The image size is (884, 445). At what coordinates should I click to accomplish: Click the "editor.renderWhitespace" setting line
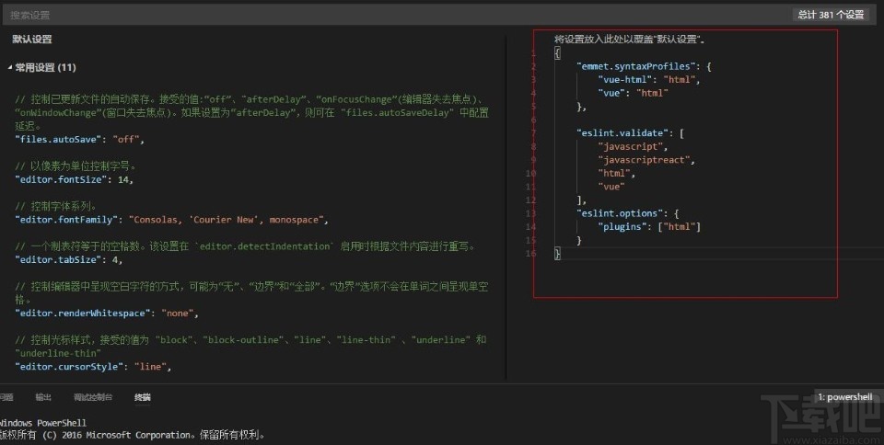(x=105, y=314)
